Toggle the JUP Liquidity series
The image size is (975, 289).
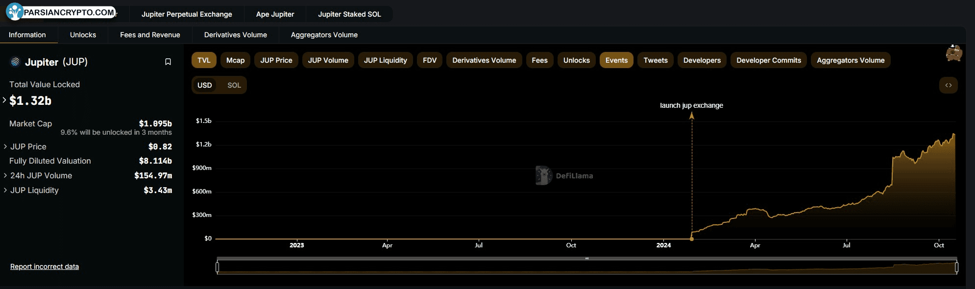click(x=386, y=60)
